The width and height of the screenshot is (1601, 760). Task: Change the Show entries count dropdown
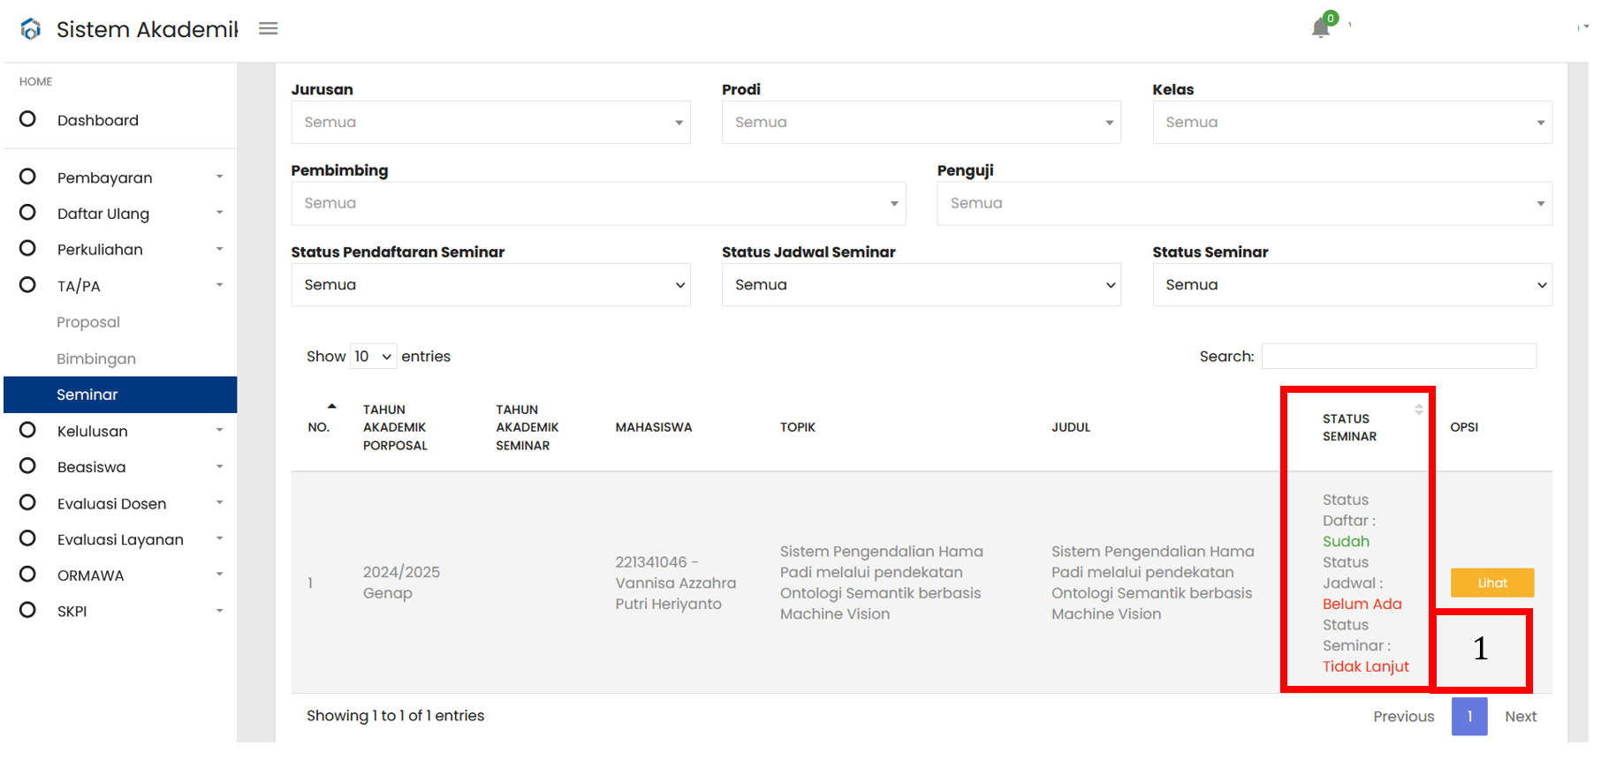coord(374,357)
